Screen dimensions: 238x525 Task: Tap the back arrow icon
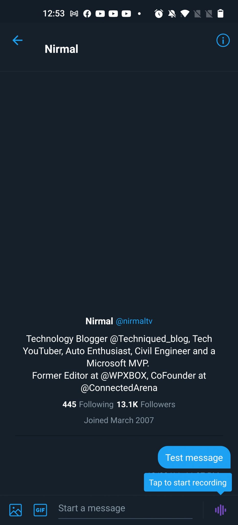coord(17,40)
